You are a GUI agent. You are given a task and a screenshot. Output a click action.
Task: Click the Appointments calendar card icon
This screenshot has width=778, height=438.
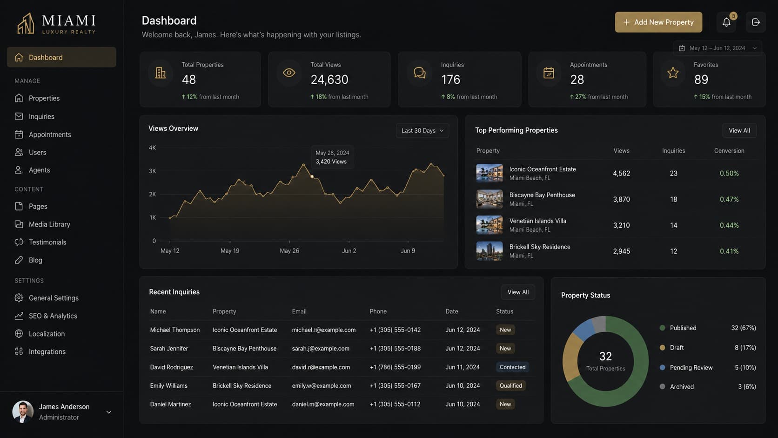tap(549, 73)
